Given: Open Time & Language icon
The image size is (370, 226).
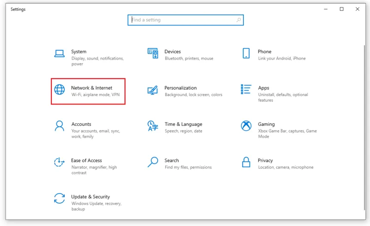Looking at the screenshot, I should (x=153, y=126).
